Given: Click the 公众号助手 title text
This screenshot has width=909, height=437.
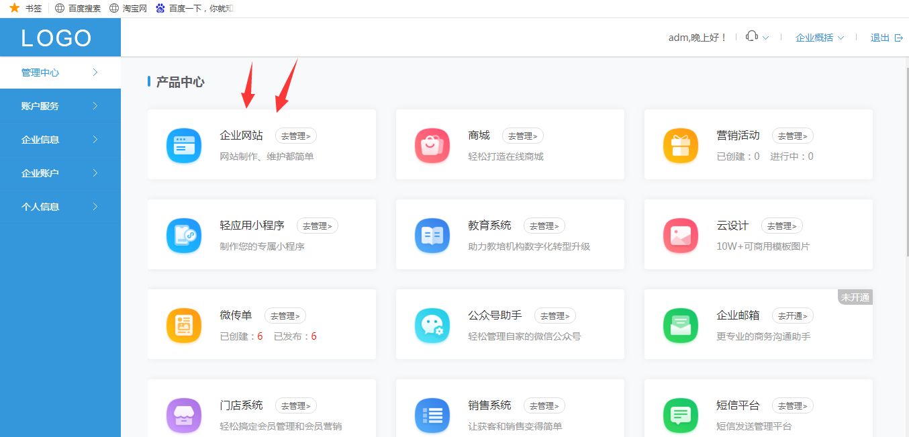Looking at the screenshot, I should click(495, 315).
